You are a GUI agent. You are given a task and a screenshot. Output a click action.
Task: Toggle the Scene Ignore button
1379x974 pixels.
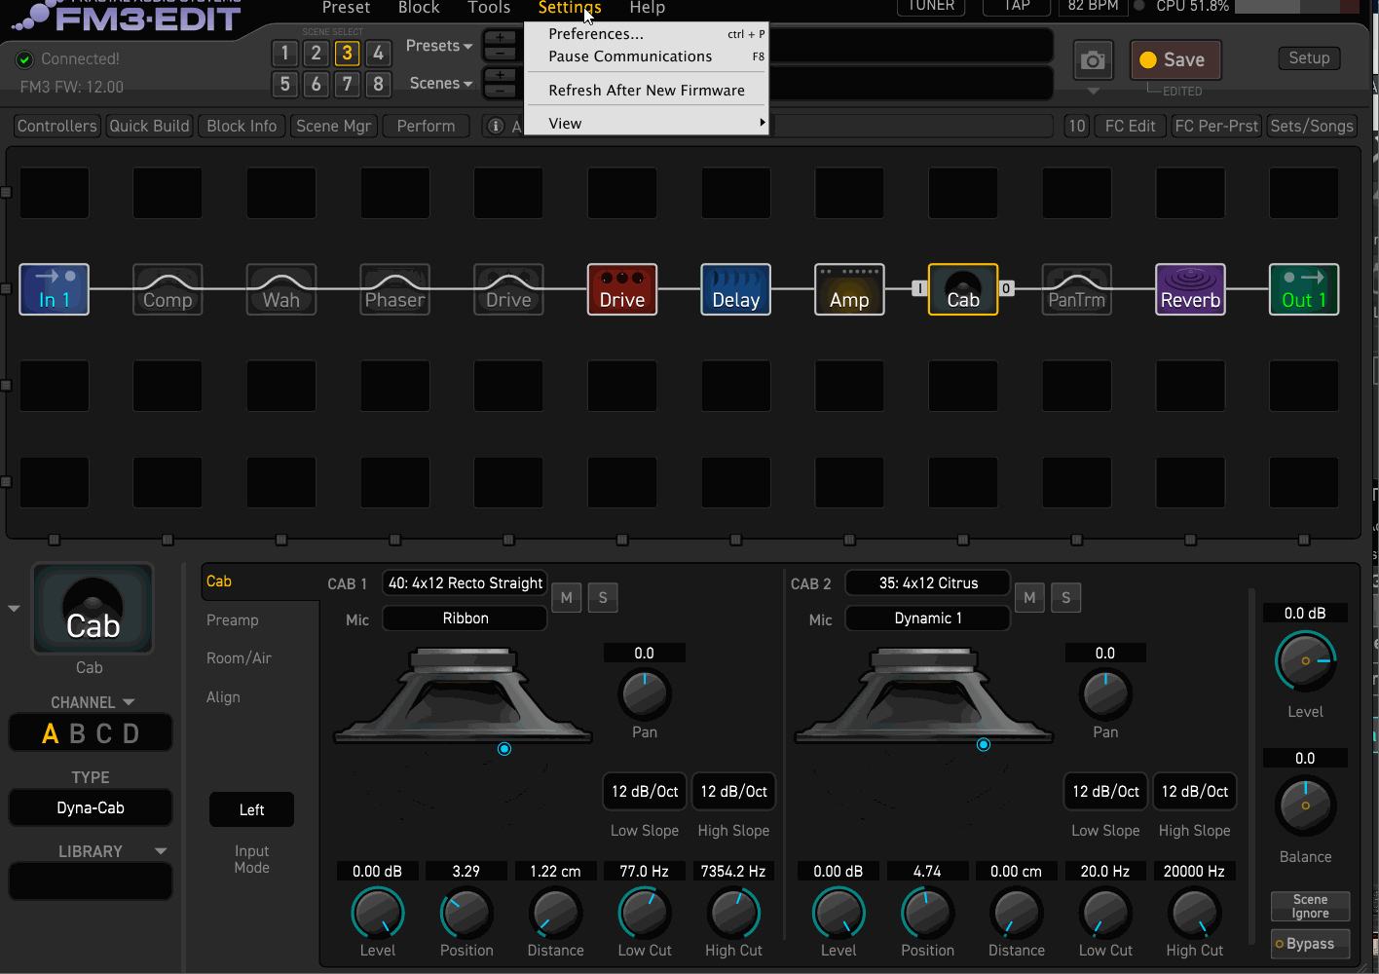pos(1310,906)
